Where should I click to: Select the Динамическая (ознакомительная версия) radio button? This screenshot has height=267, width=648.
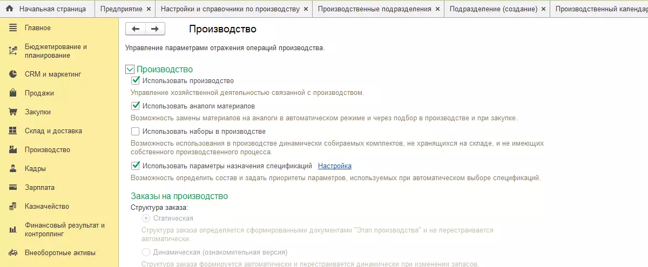146,252
